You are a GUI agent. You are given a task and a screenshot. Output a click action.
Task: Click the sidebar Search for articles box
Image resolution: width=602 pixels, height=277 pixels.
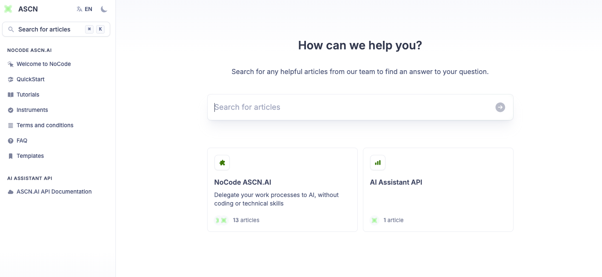(56, 29)
